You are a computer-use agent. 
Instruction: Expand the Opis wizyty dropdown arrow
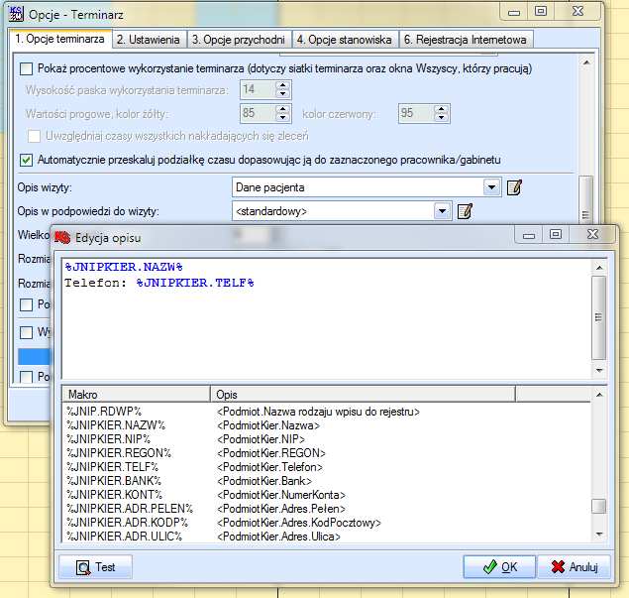[491, 187]
